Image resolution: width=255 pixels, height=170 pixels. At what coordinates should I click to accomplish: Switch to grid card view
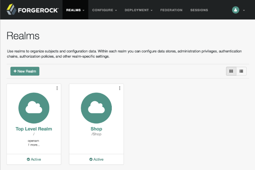tap(231, 71)
